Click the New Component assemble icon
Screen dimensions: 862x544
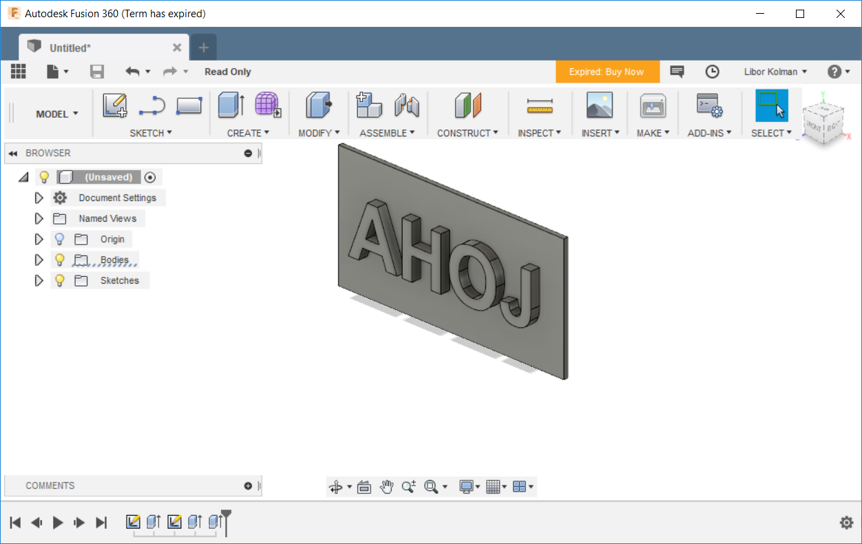[x=369, y=105]
